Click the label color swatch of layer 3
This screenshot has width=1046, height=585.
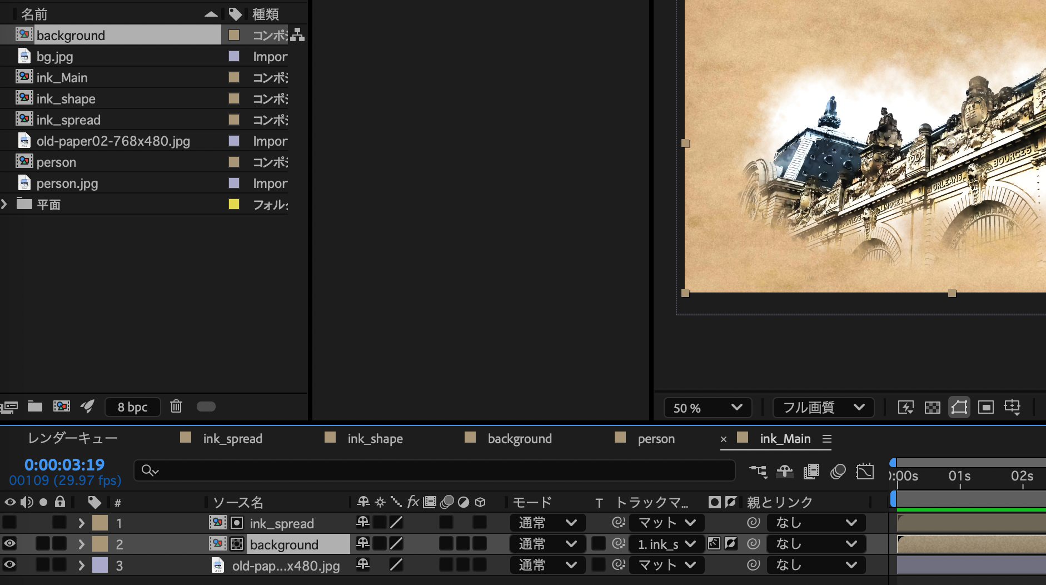[x=100, y=565]
